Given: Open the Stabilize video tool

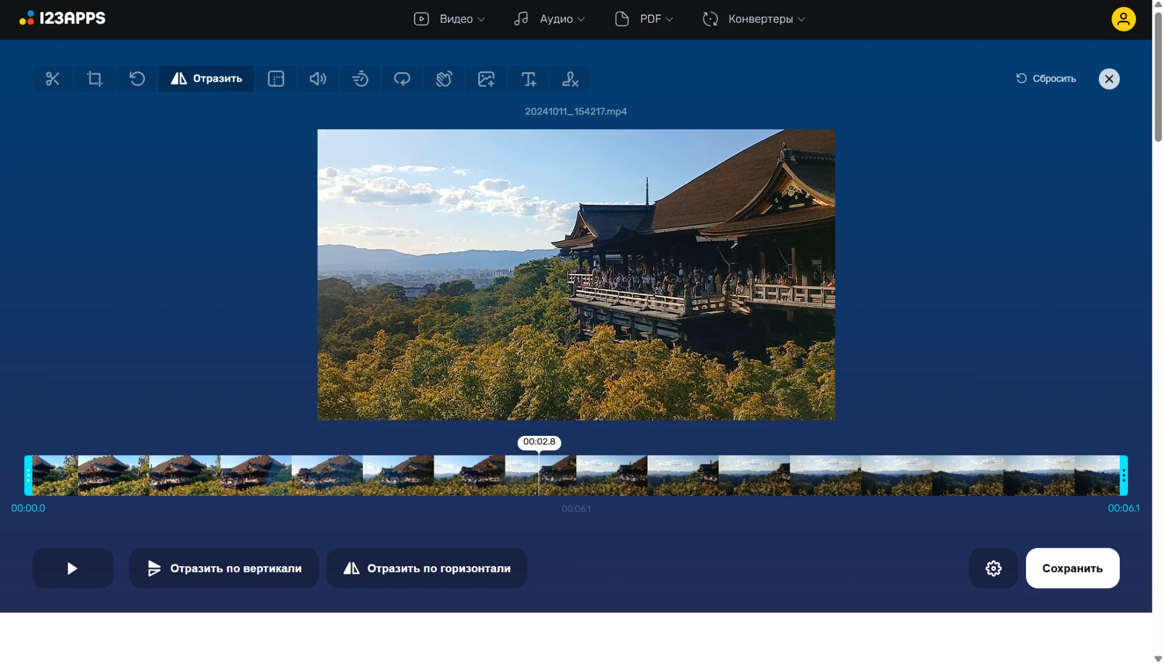Looking at the screenshot, I should point(444,79).
